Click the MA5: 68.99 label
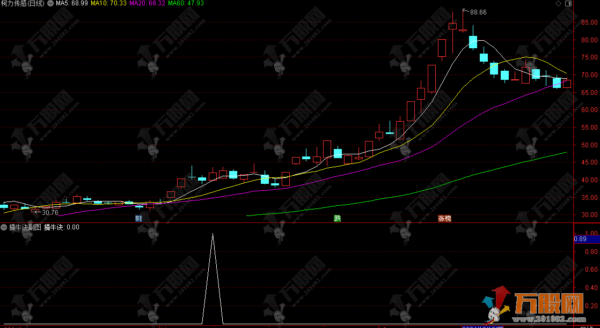Viewport: 600px width, 328px height. (72, 3)
